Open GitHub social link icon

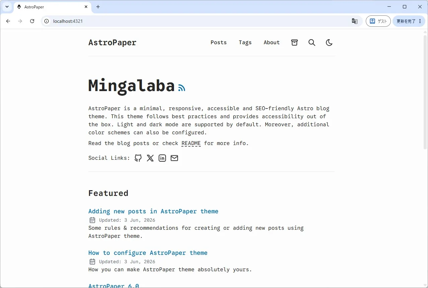pyautogui.click(x=138, y=158)
